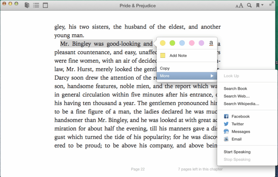
Task: Expand the More submenu arrow
Action: (x=212, y=76)
